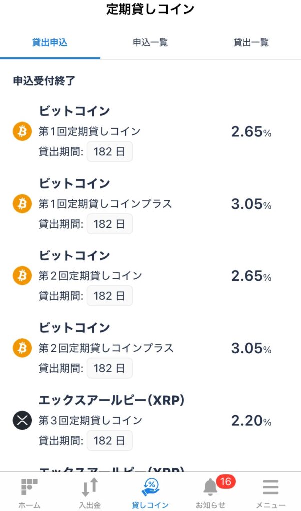Tap Bitcoin icon of 第1回定期貸しコイン
The height and width of the screenshot is (511, 301).
(x=22, y=131)
